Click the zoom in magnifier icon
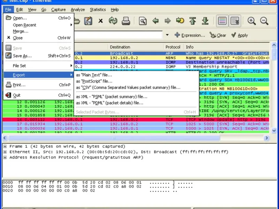The image size is (279, 209). tap(251, 21)
